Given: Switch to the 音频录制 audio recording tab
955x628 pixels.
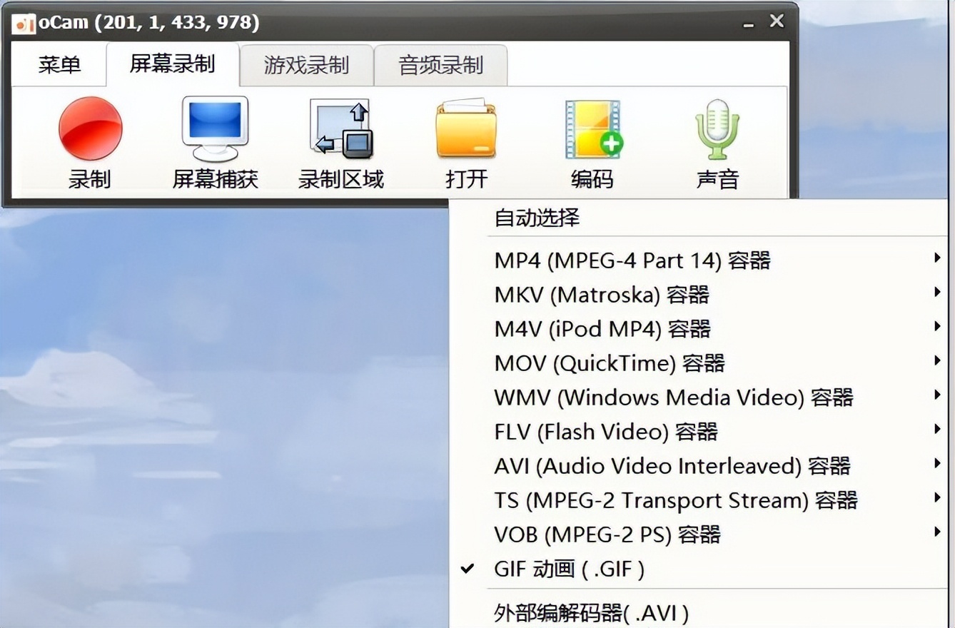Looking at the screenshot, I should coord(441,64).
